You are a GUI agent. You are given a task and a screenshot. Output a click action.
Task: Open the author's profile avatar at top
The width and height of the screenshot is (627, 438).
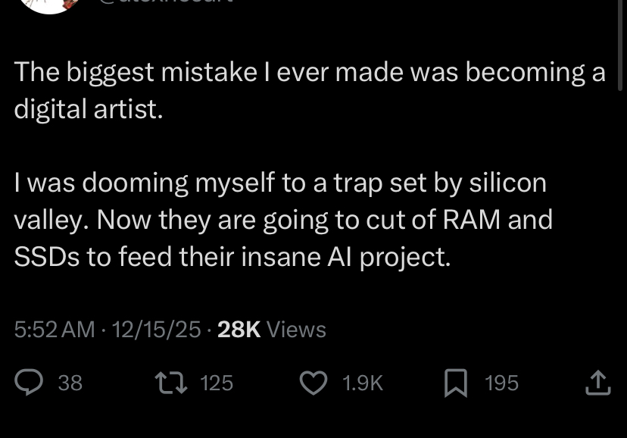coord(50,5)
